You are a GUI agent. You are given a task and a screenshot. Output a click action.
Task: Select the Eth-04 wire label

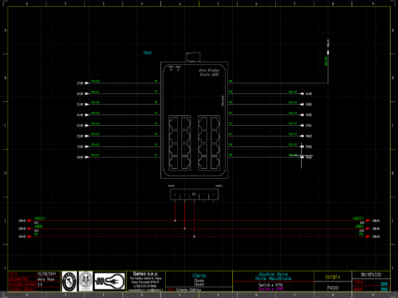click(95, 124)
